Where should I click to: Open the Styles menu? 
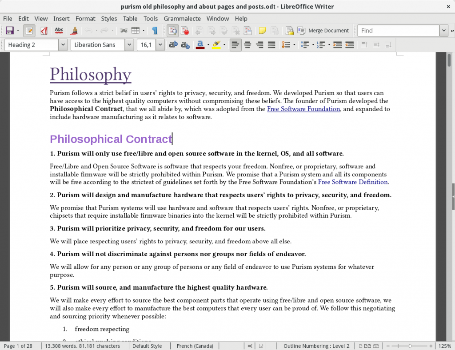109,19
